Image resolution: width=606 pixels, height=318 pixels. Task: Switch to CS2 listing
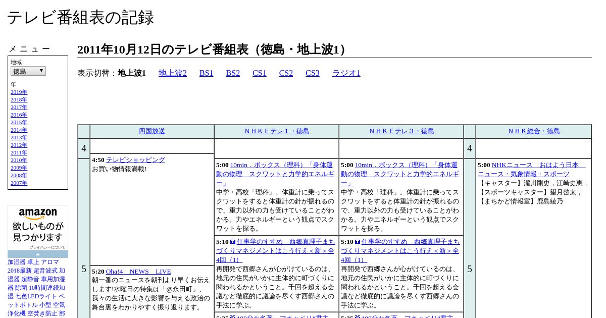286,73
